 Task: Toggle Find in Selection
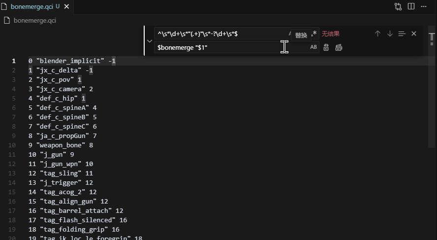pos(402,34)
